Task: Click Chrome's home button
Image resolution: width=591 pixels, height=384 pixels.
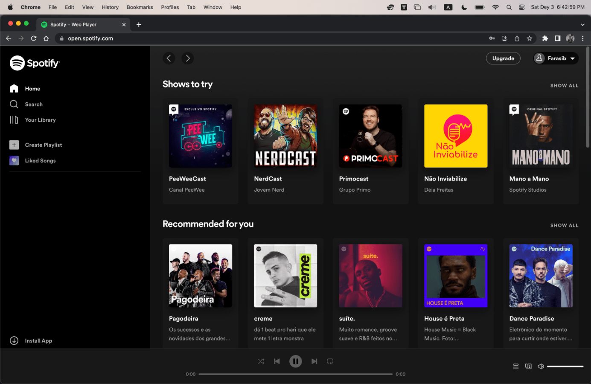Action: point(46,38)
